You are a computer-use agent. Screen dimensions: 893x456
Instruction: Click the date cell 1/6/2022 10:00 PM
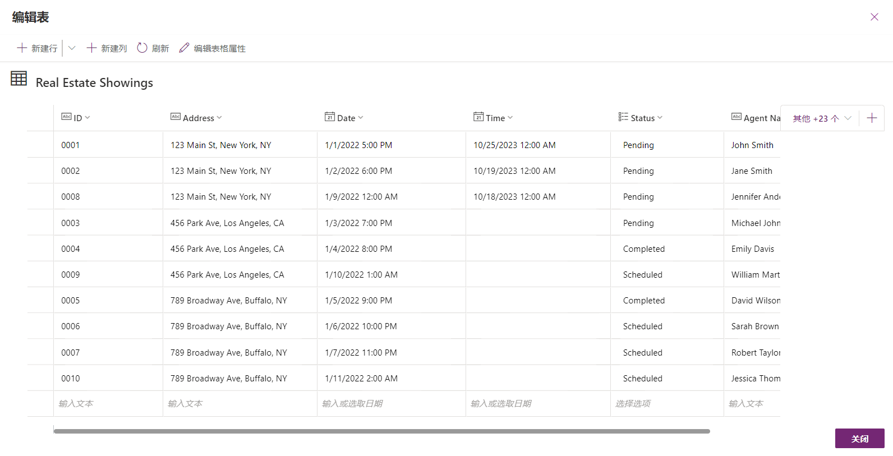pyautogui.click(x=392, y=326)
